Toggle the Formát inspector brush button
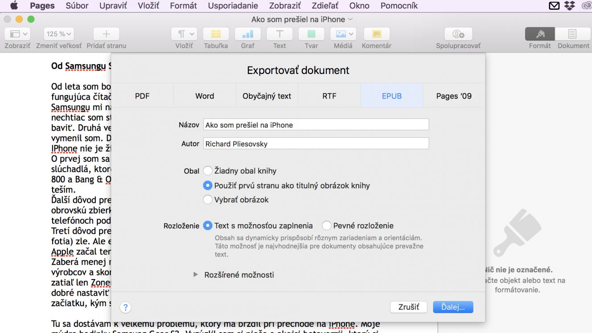The height and width of the screenshot is (333, 592). [540, 34]
